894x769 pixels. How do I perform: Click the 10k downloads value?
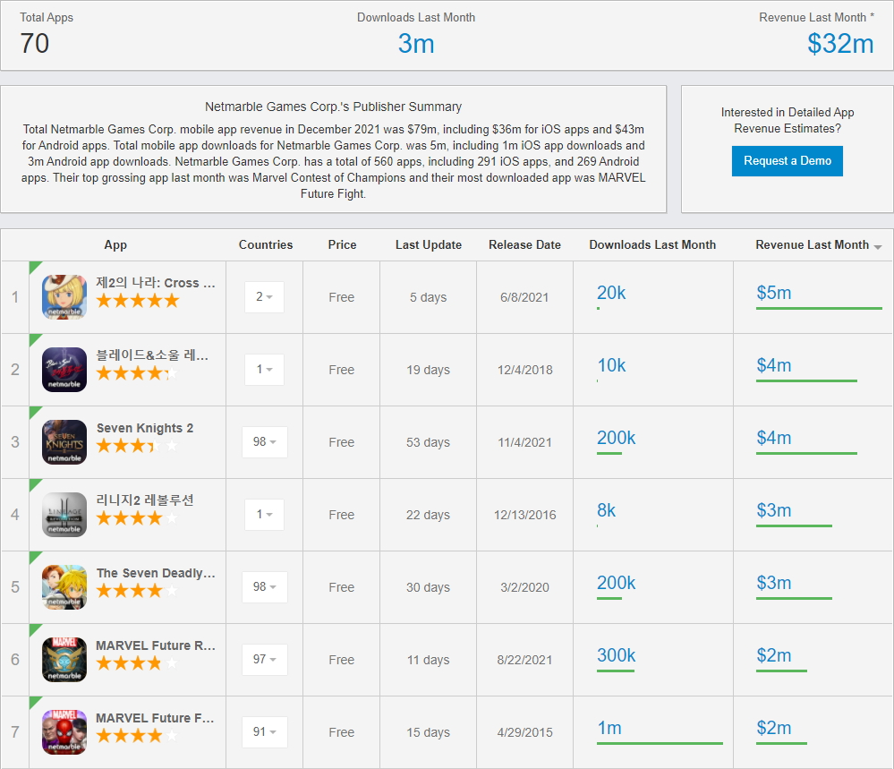point(610,365)
